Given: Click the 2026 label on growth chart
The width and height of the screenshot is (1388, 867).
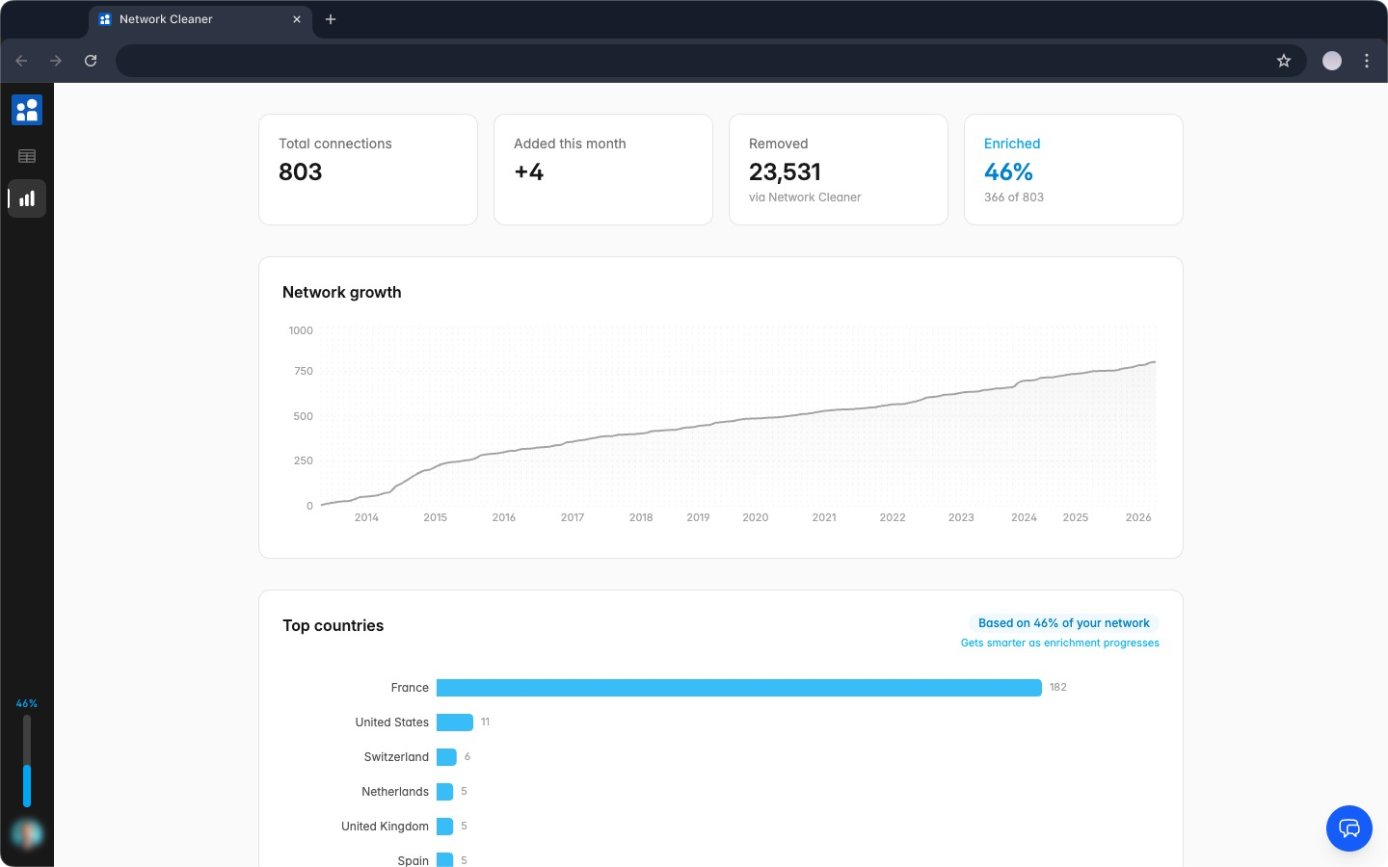Looking at the screenshot, I should (x=1138, y=518).
